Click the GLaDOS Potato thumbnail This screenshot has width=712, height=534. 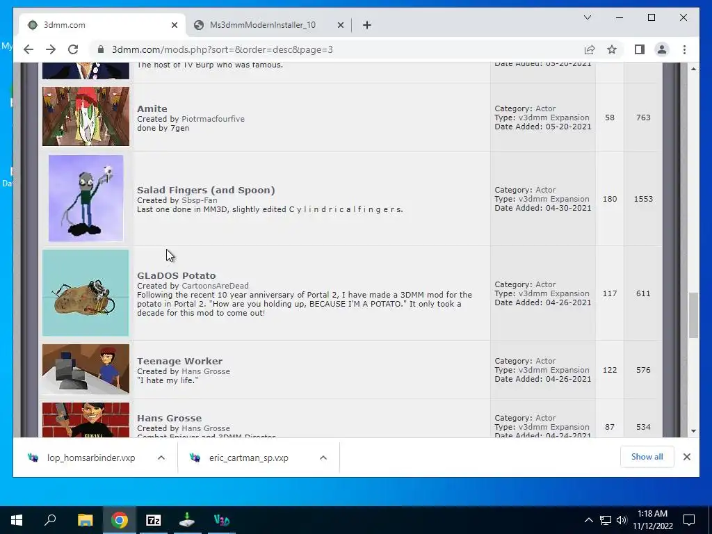coord(86,293)
